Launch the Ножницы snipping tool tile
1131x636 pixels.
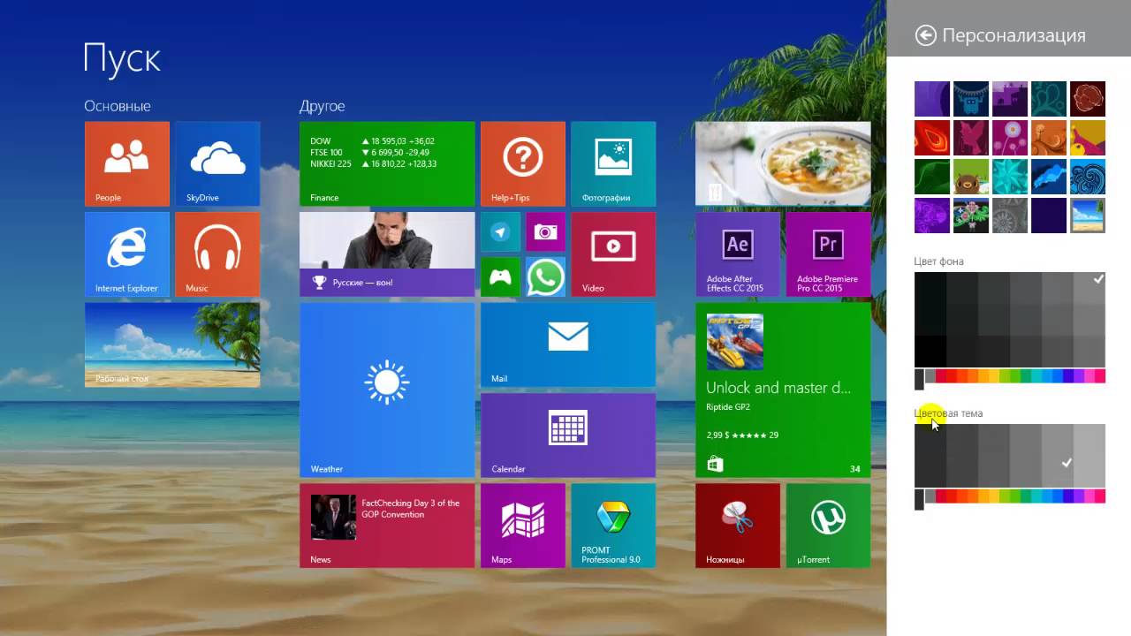738,526
